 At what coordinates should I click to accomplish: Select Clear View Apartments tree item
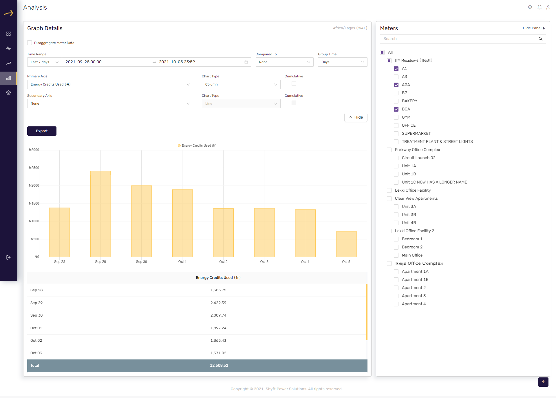[416, 199]
